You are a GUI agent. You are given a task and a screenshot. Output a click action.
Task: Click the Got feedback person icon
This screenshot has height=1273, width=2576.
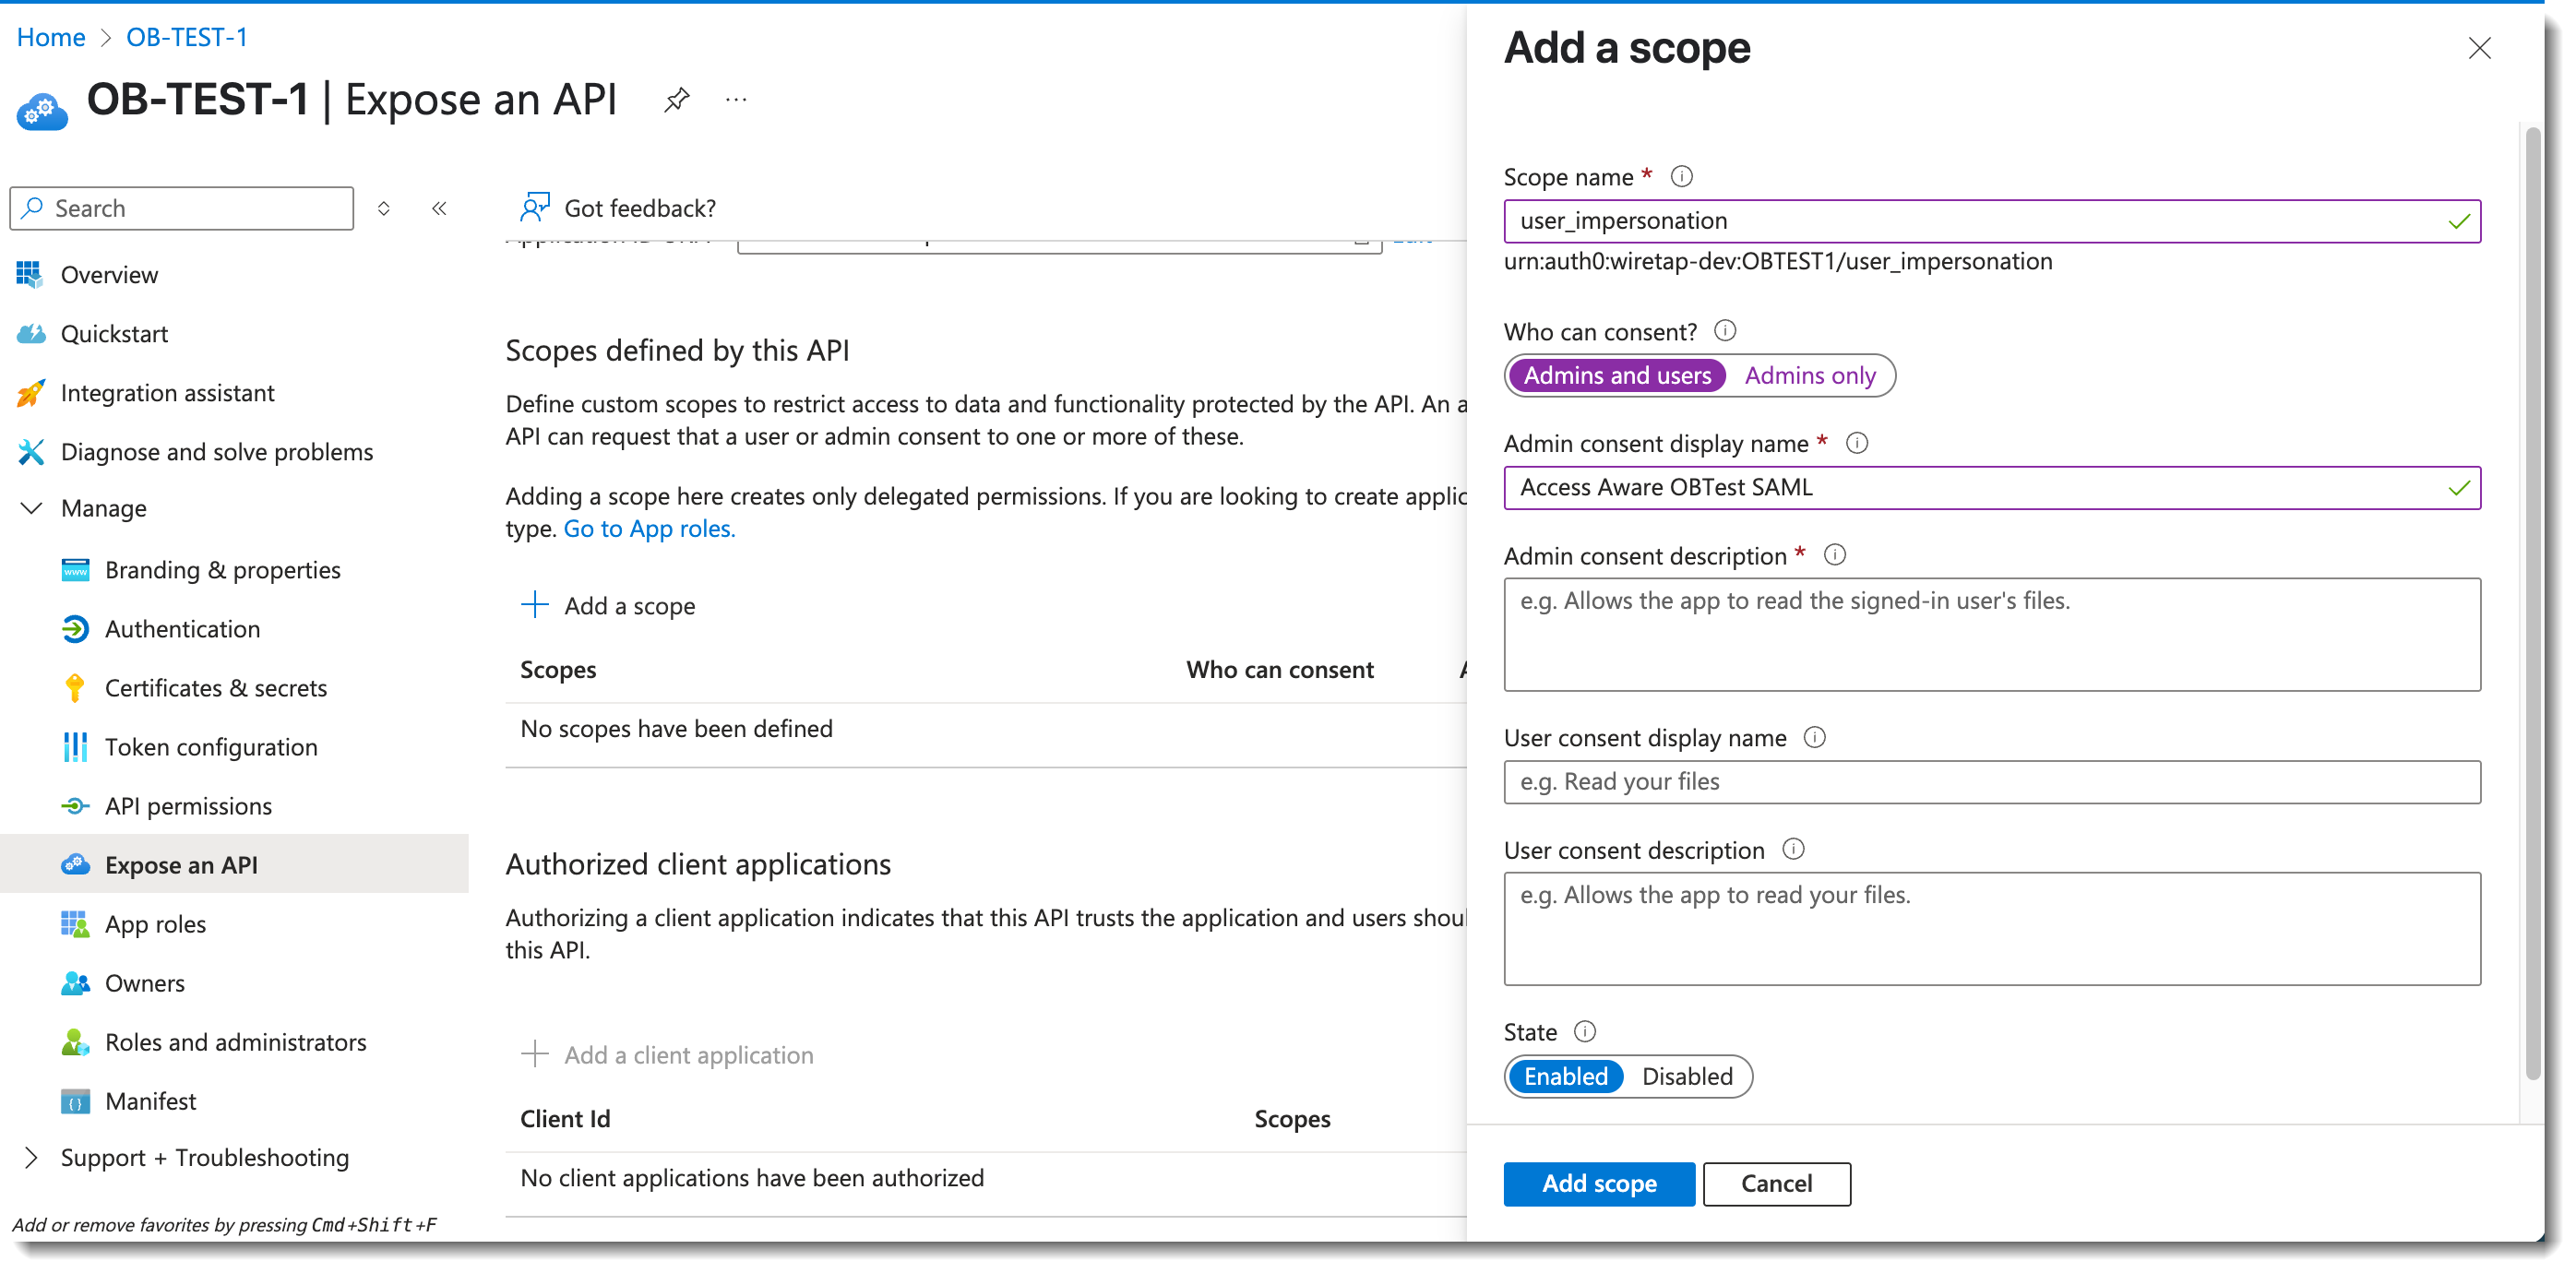tap(534, 207)
